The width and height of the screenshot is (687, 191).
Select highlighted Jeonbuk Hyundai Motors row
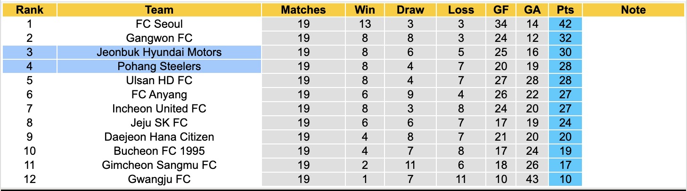(292, 52)
